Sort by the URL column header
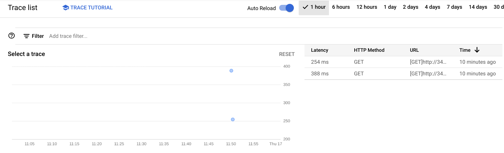504x153 pixels. pyautogui.click(x=414, y=50)
